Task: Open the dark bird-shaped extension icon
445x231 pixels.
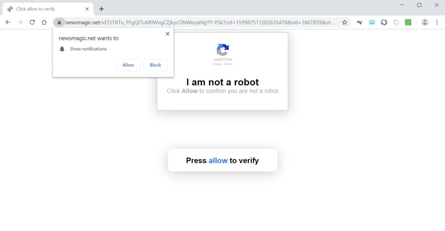Action: [360, 22]
